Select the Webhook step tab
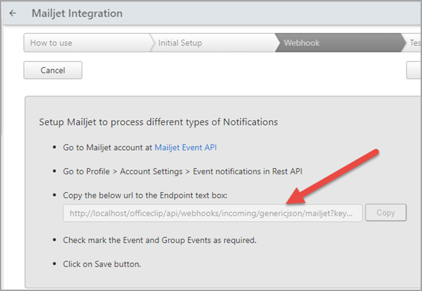The width and height of the screenshot is (422, 291). click(x=339, y=43)
